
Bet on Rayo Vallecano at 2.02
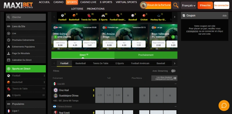coord(158,44)
